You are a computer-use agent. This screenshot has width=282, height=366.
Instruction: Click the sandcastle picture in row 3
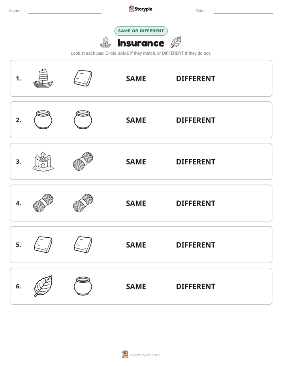[43, 162]
